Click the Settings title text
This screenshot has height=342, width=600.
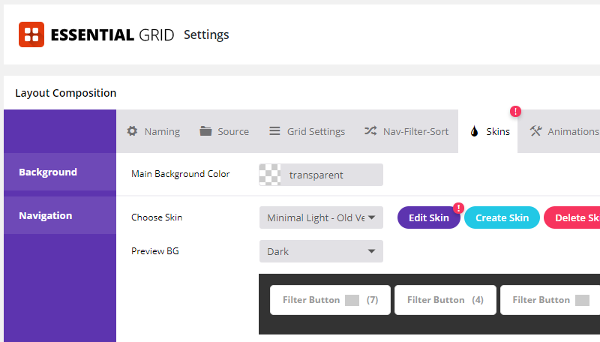pyautogui.click(x=206, y=34)
